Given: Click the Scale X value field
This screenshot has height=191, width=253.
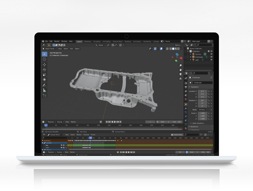Looking at the screenshot, I should 202,113.
